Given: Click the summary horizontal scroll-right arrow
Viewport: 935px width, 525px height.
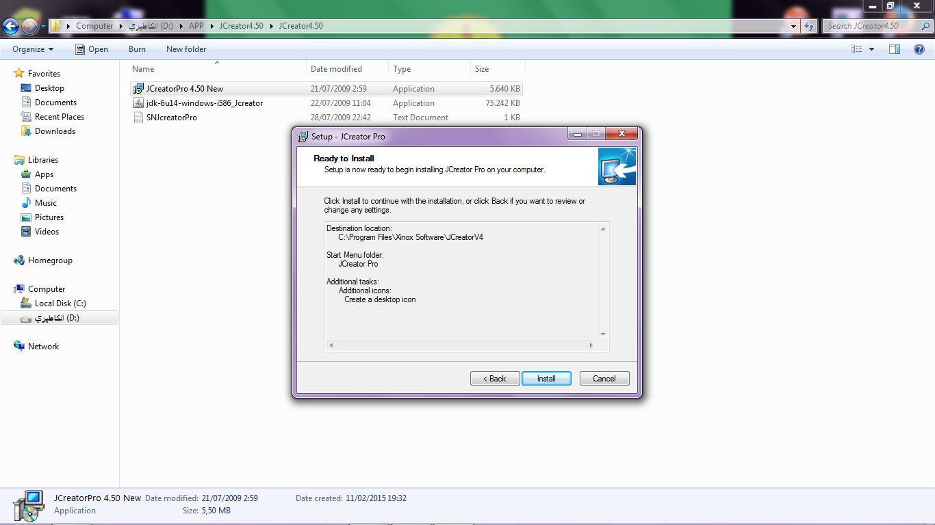Looking at the screenshot, I should click(x=591, y=346).
